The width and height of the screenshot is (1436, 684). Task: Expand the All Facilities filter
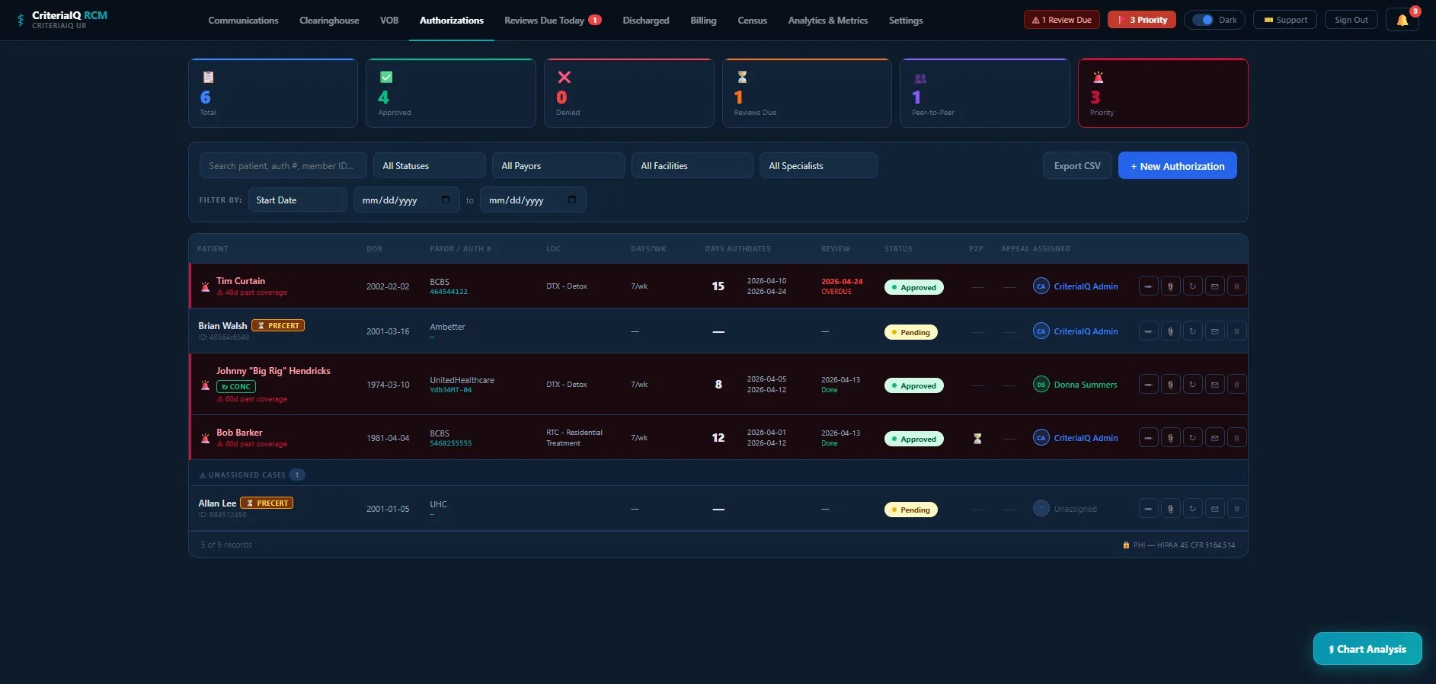(692, 165)
